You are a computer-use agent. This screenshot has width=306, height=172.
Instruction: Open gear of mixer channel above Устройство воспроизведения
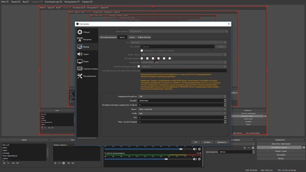(x=199, y=149)
